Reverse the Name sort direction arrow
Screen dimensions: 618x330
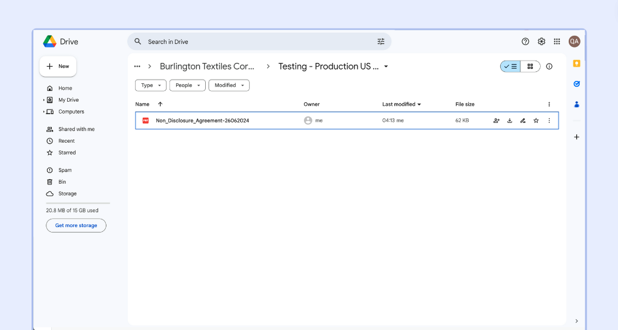pos(160,104)
